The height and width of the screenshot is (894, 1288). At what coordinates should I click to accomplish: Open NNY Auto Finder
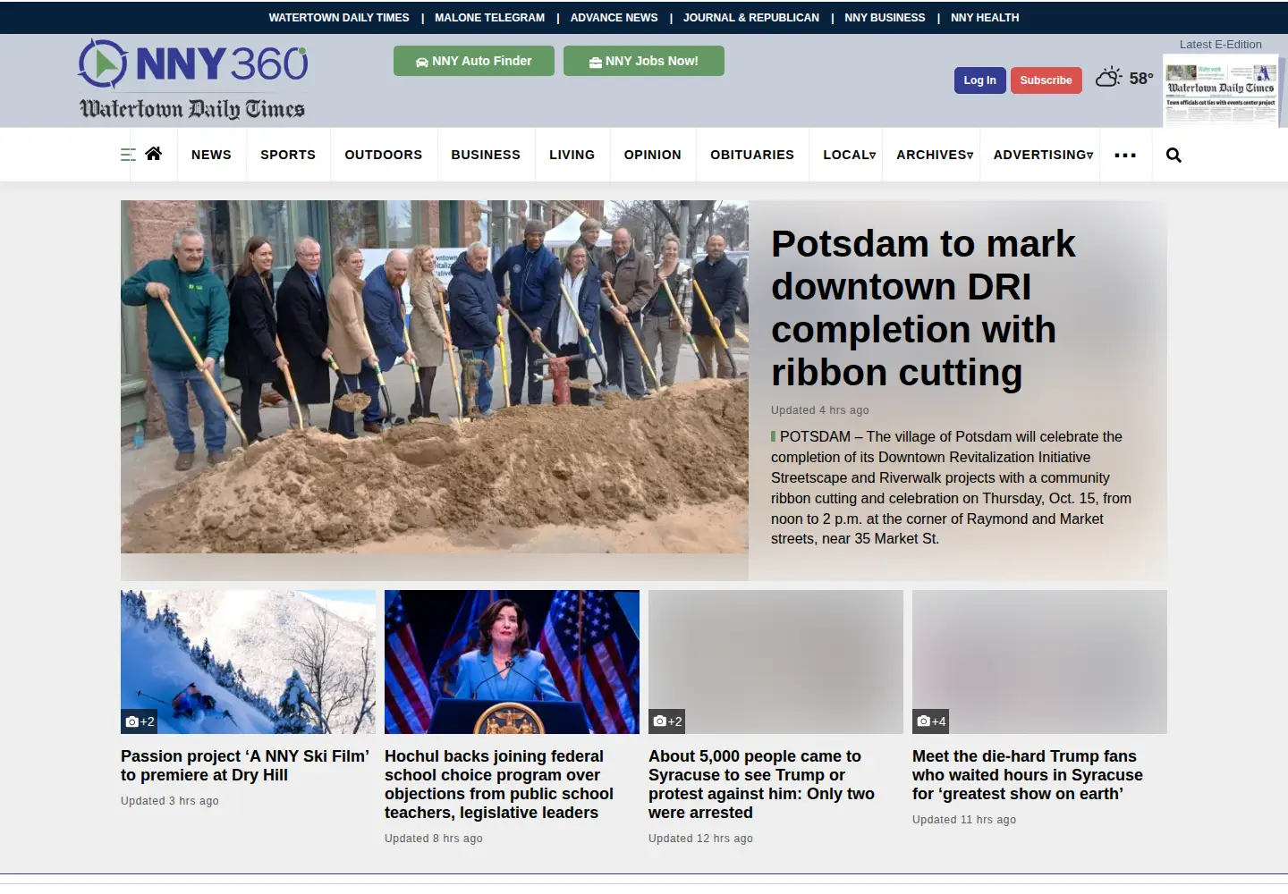[474, 61]
